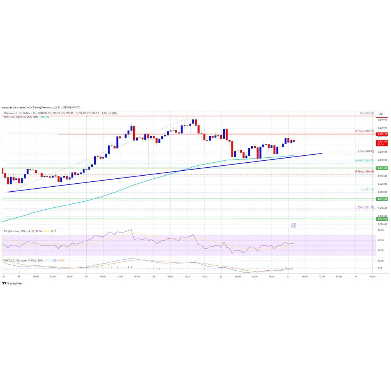The width and height of the screenshot is (391, 391).
Task: Click the close price C3,732.57 in the header
Action: (93, 113)
